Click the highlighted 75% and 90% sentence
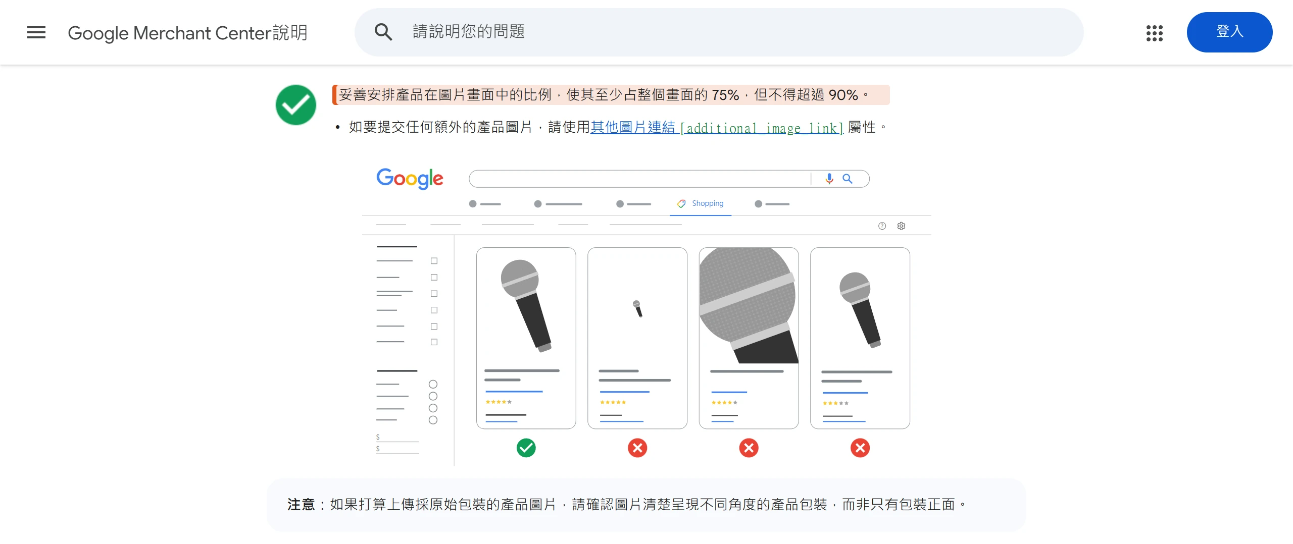Image resolution: width=1293 pixels, height=544 pixels. [x=611, y=95]
